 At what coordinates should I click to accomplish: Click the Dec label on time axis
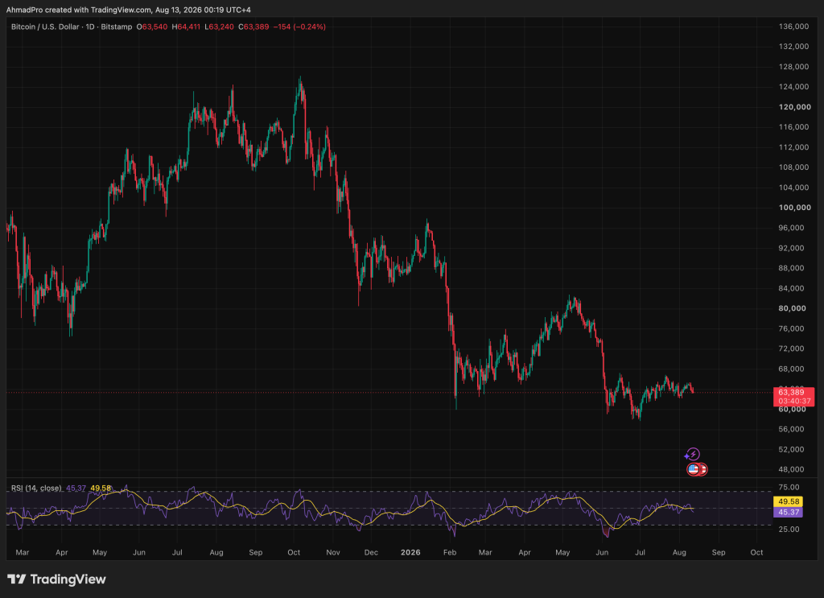tap(371, 552)
